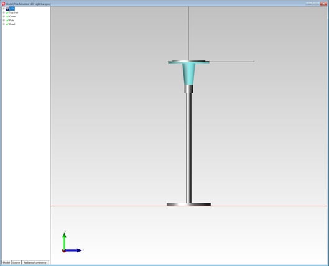Switch to the Model tab

[x=6, y=262]
